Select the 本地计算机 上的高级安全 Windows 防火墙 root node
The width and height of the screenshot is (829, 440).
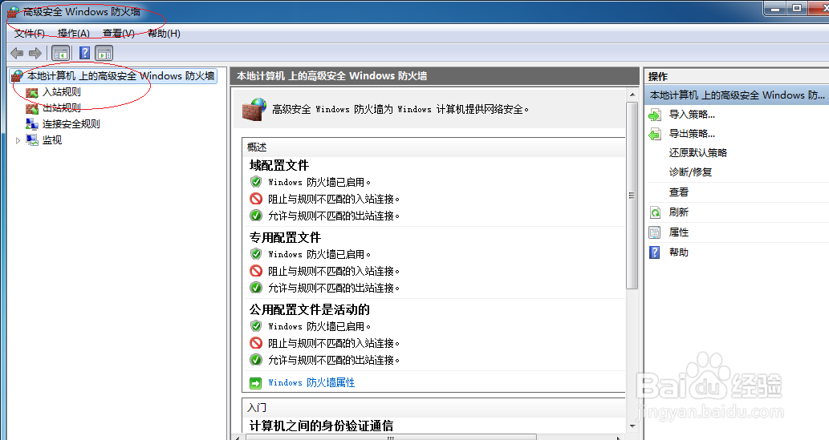(x=120, y=76)
